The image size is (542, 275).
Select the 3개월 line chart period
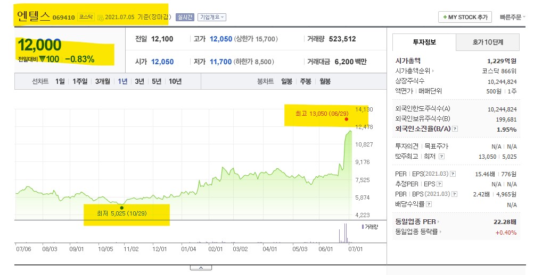pos(103,81)
